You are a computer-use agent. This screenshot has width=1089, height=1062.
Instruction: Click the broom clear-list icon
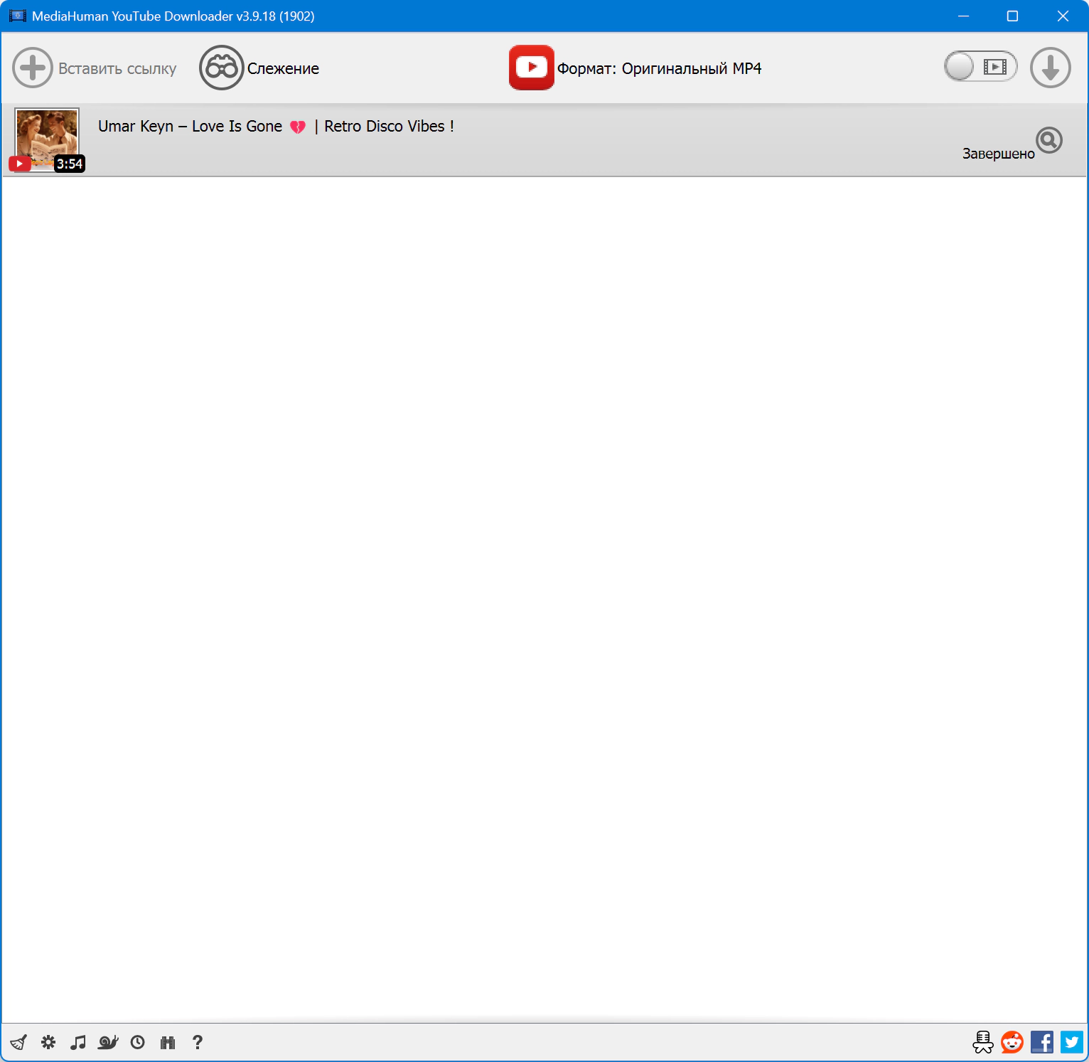(18, 1042)
